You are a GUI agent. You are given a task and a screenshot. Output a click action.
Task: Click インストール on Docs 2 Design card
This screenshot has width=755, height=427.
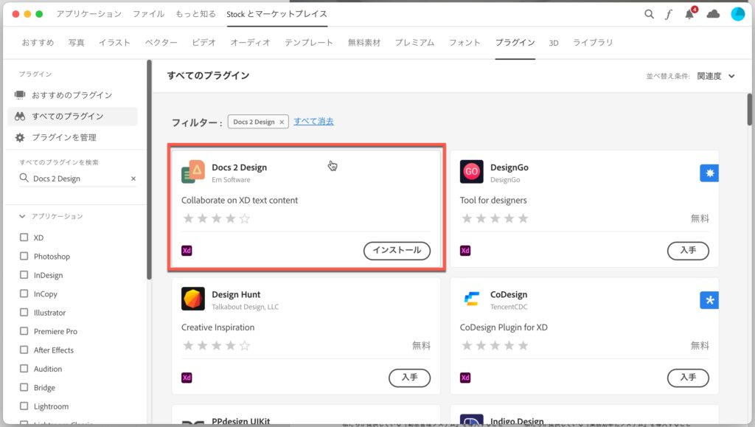(x=397, y=250)
